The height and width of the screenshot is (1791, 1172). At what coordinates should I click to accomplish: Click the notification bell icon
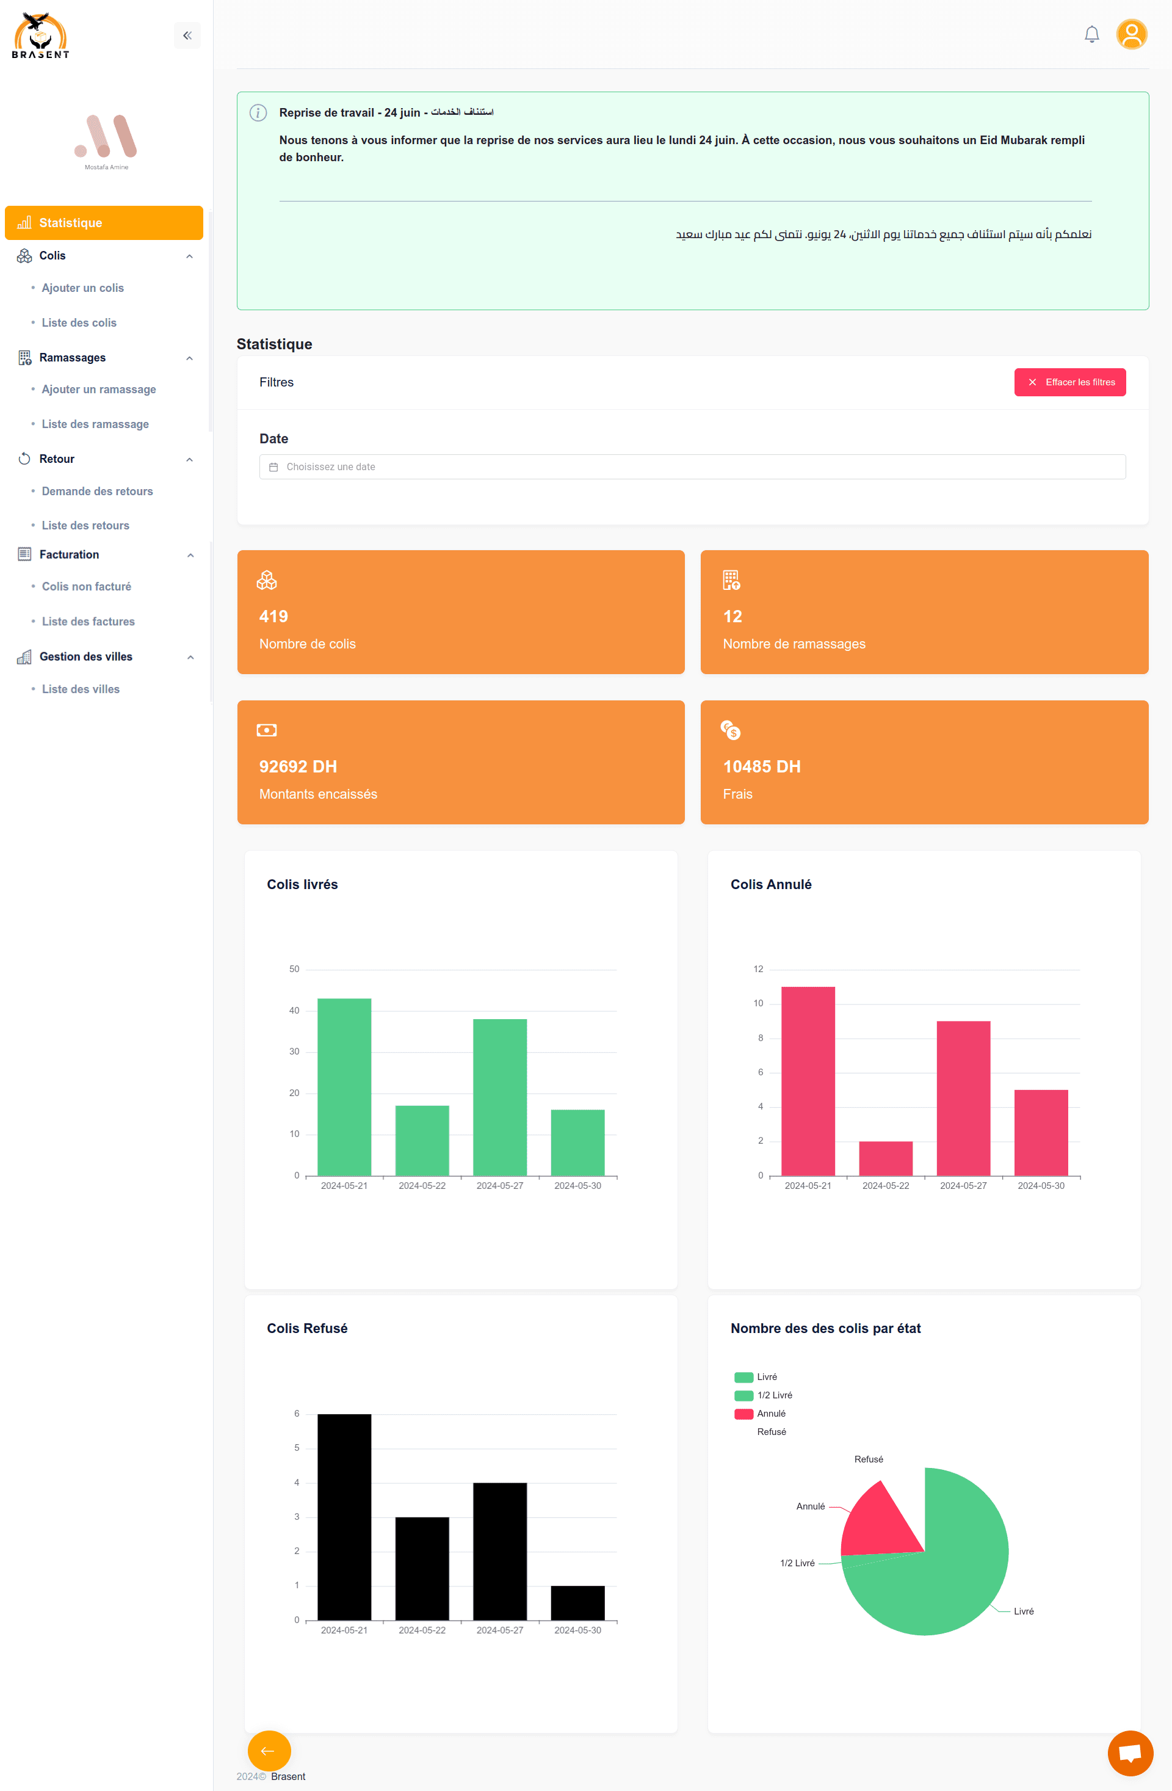pos(1091,35)
